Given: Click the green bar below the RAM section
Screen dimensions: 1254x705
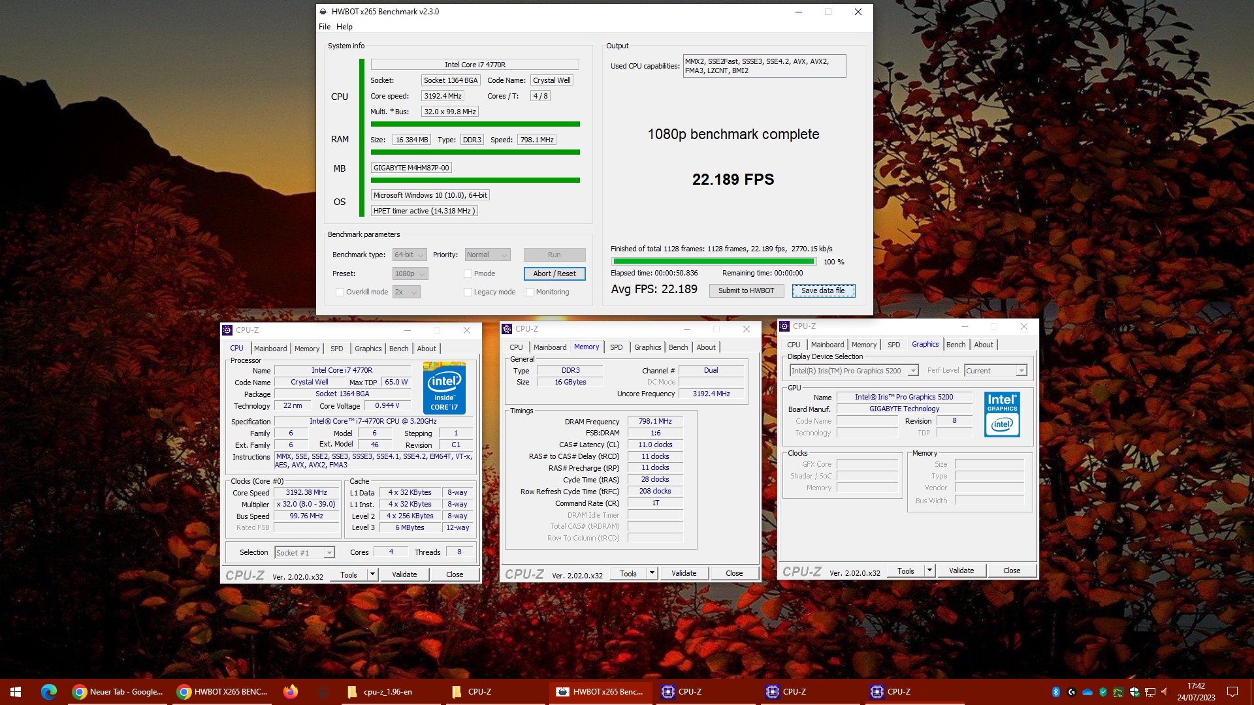Looking at the screenshot, I should (x=475, y=152).
